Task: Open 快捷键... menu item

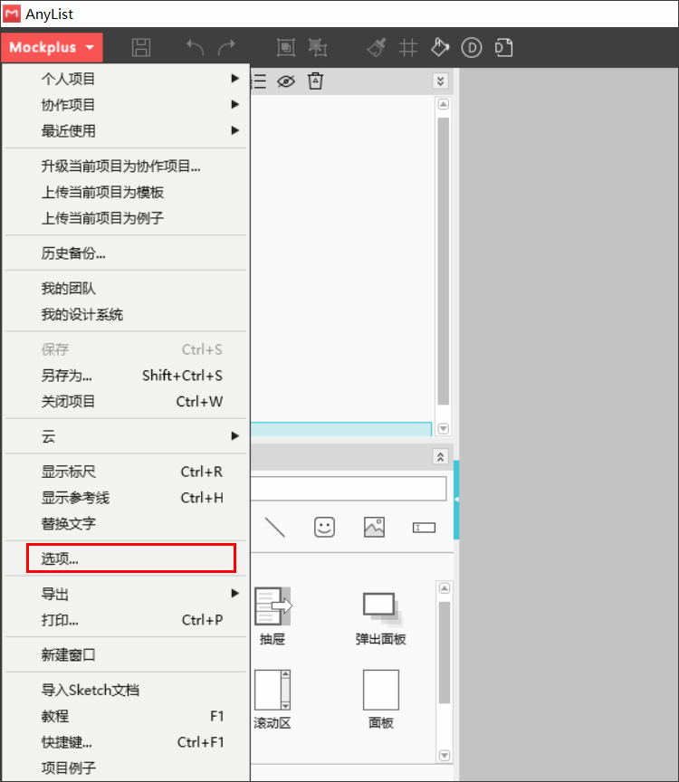Action: (x=126, y=742)
